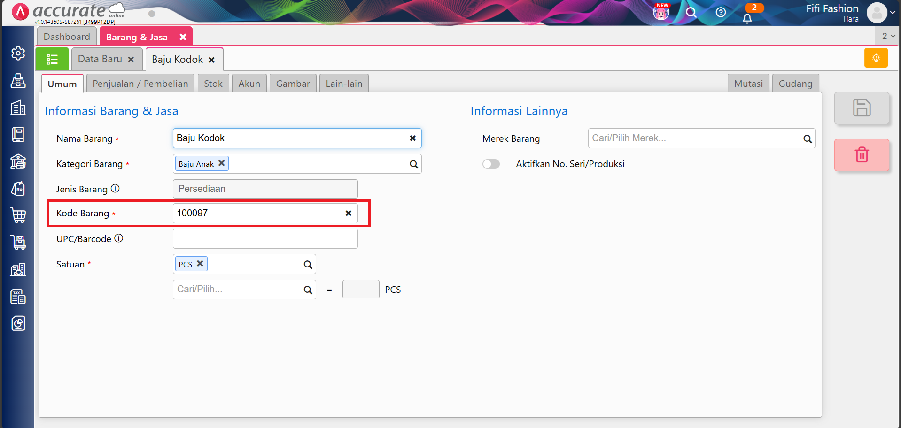Open the shopping cart sidebar module
Image resolution: width=901 pixels, height=428 pixels.
pyautogui.click(x=18, y=215)
